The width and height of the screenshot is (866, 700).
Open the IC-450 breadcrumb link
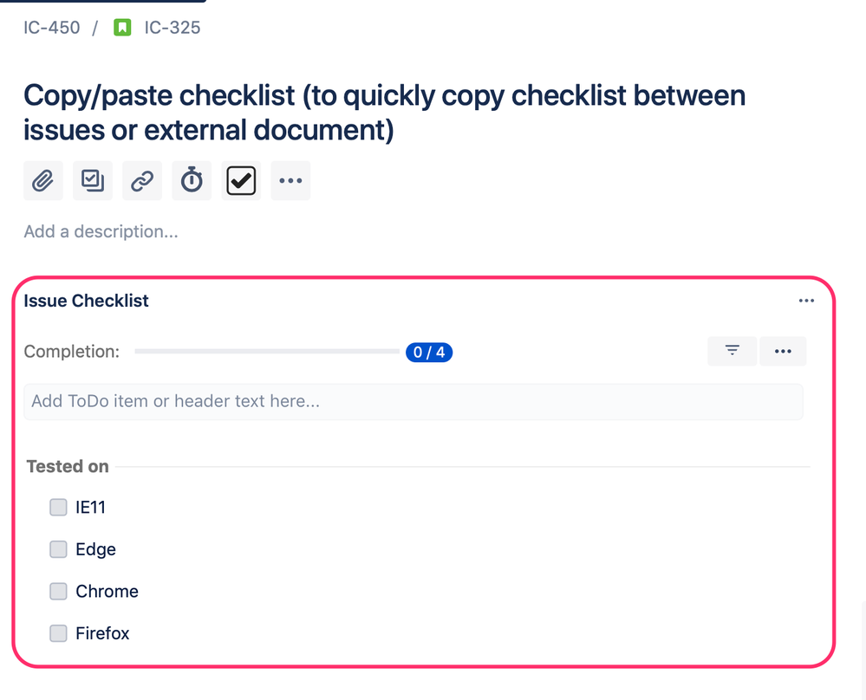pos(51,27)
